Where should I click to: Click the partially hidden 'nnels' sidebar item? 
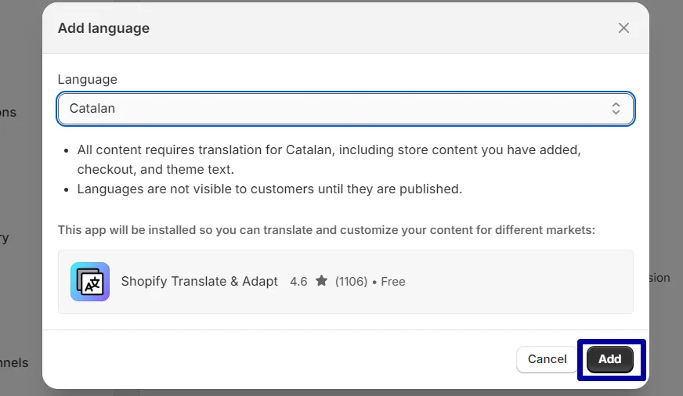pos(14,362)
